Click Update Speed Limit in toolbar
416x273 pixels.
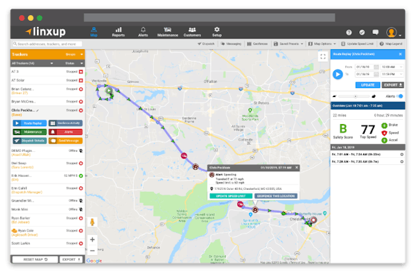357,44
